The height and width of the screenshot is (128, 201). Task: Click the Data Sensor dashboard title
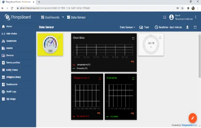tap(46, 27)
